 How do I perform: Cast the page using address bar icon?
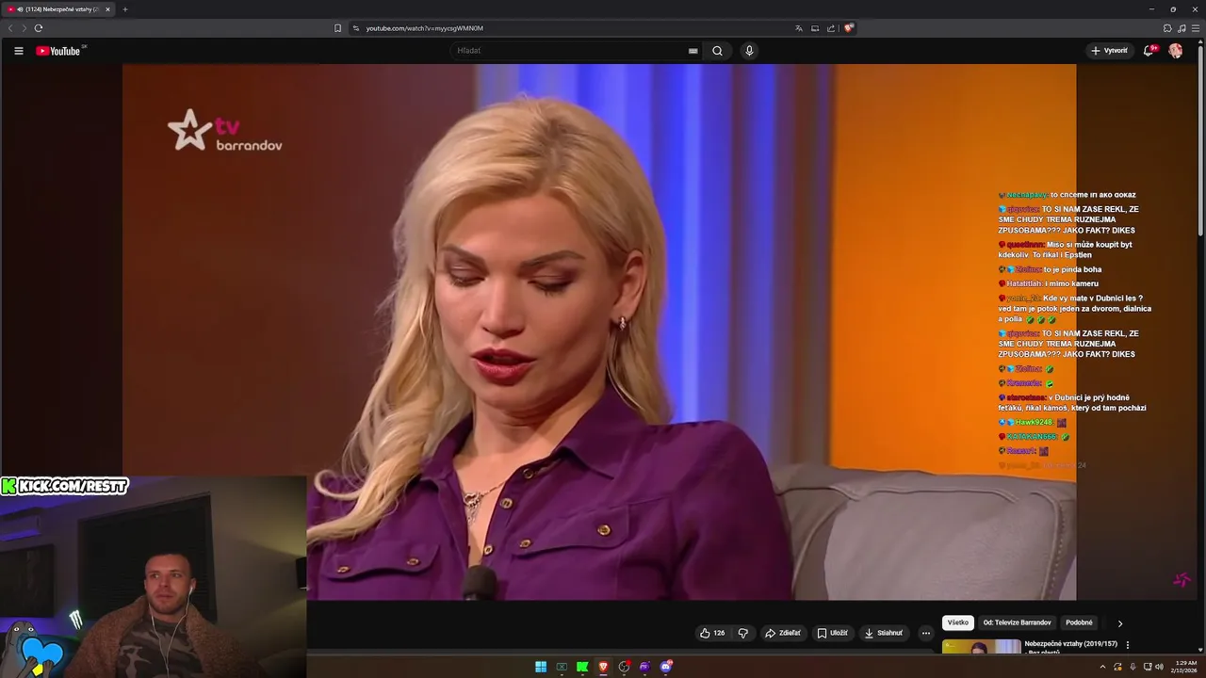[x=815, y=28]
